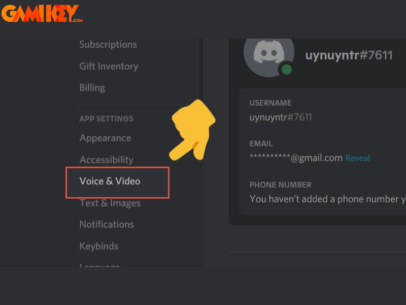Click the username value under USERNAME
Screen dimensions: 406x305
281,117
